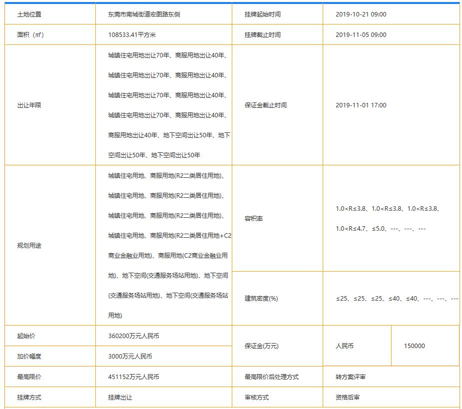This screenshot has height=409, width=462.
Task: Select the 加价幅度 label
Action: click(x=29, y=356)
